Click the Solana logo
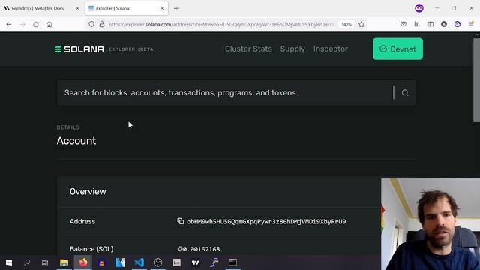Screen dimensions: 480x270 click(x=79, y=49)
